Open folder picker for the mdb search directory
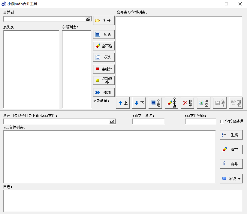 click(112, 121)
